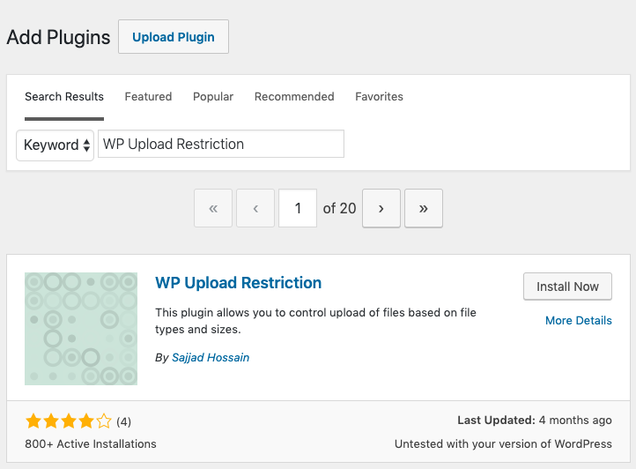
Task: Click the four-star rating icons
Action: click(69, 421)
